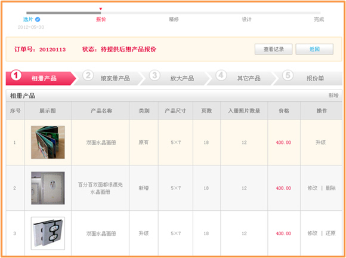Click 修改 for the second product row

click(313, 188)
